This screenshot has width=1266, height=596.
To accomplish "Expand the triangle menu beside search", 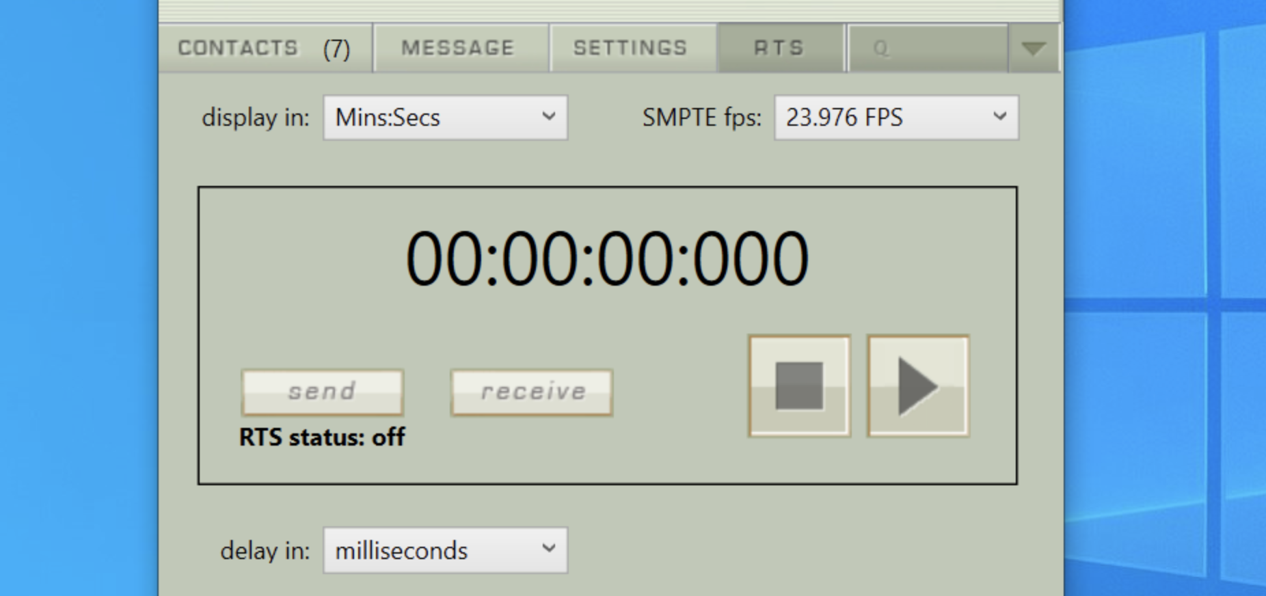I will (x=1034, y=49).
